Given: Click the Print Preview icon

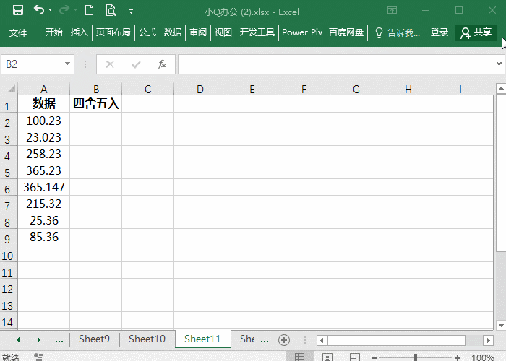Looking at the screenshot, I should 111,10.
